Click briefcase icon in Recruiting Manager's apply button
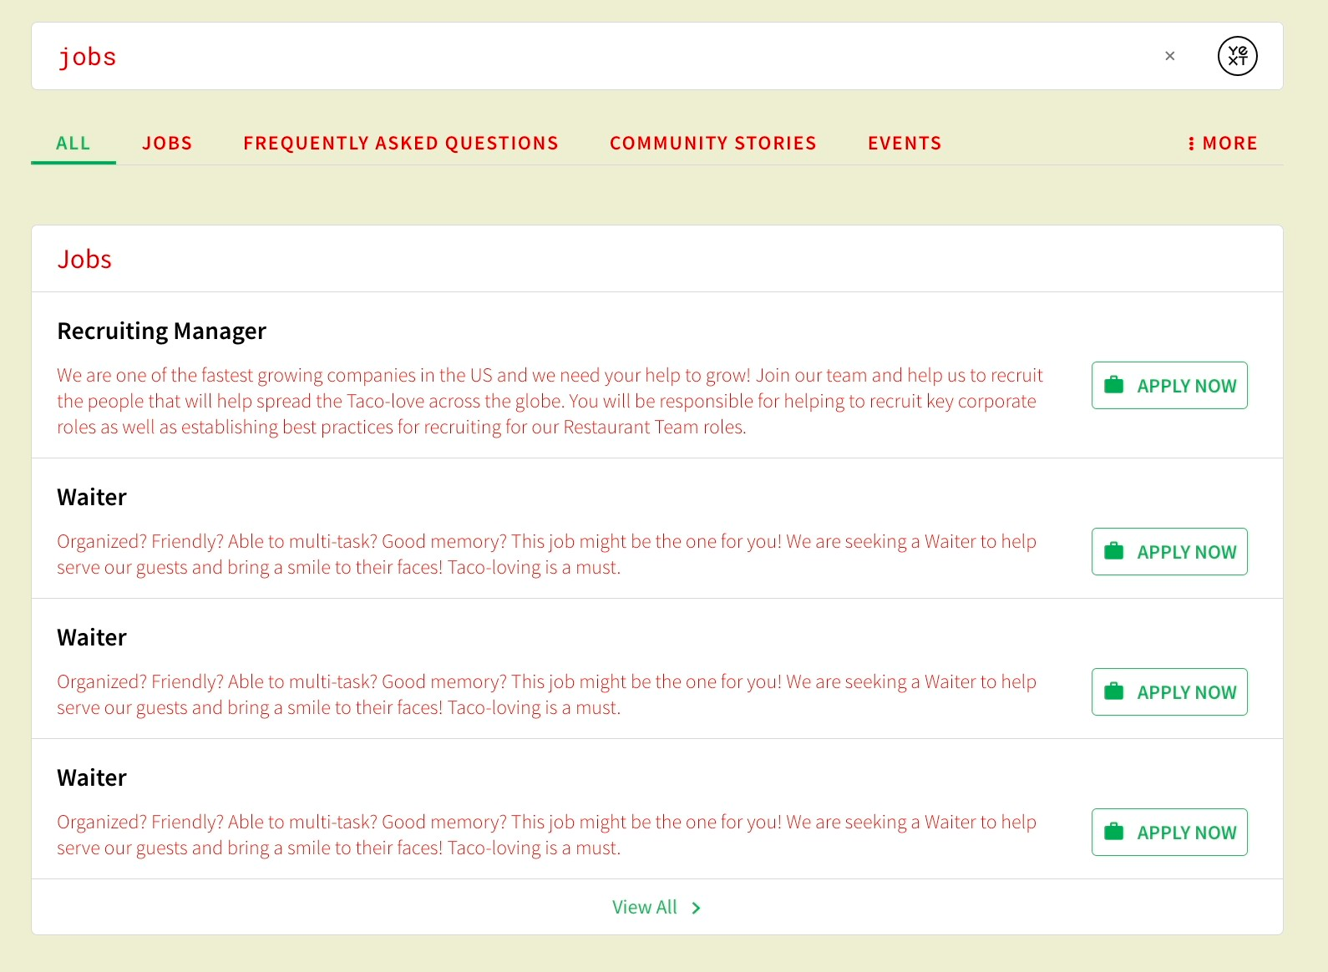This screenshot has height=972, width=1328. pos(1113,385)
